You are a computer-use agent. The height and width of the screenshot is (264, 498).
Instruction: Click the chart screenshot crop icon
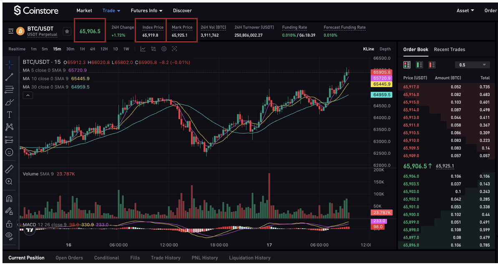tap(153, 49)
